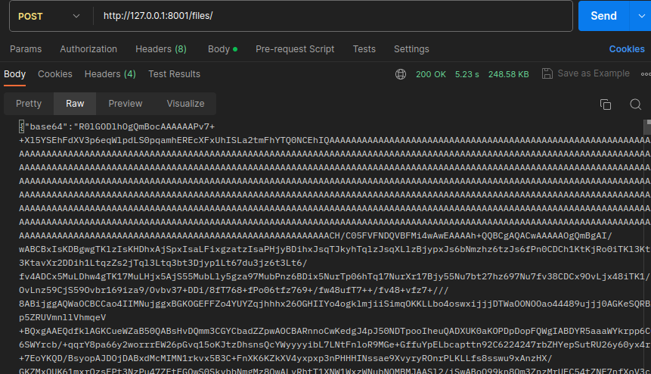Select the response Cookies tab
The image size is (651, 374).
coord(55,74)
